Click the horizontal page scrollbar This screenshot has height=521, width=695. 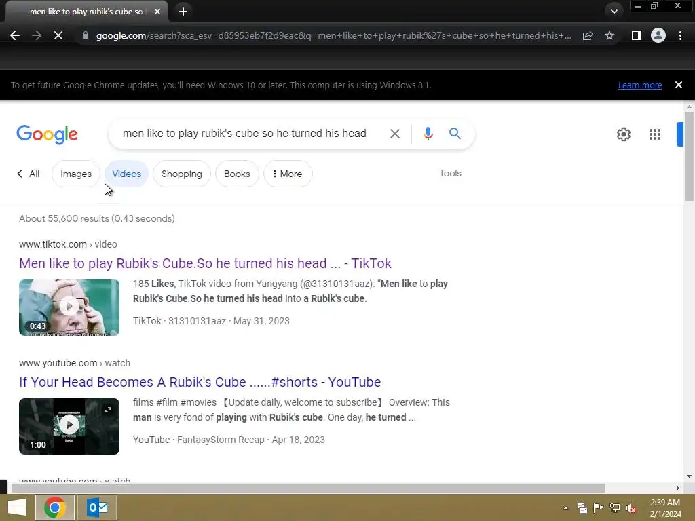[308, 488]
